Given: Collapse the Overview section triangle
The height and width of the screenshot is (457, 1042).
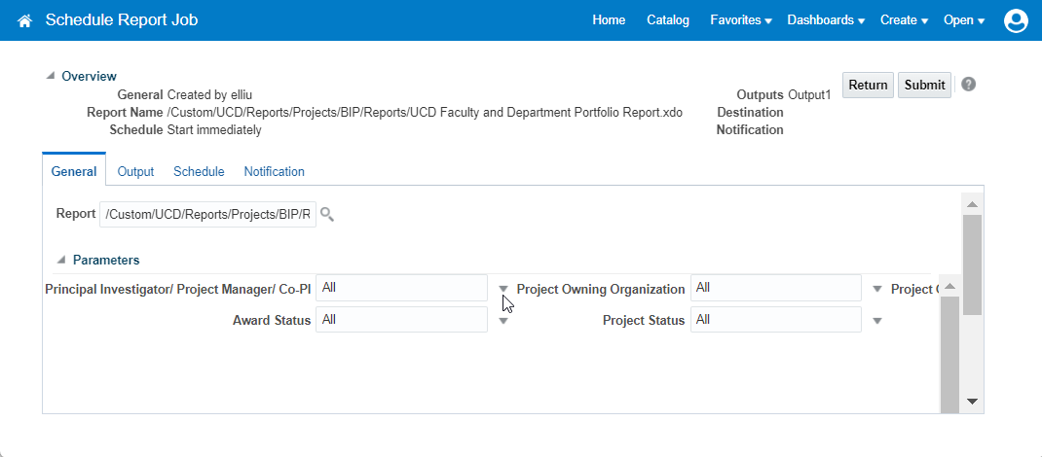Looking at the screenshot, I should 51,76.
